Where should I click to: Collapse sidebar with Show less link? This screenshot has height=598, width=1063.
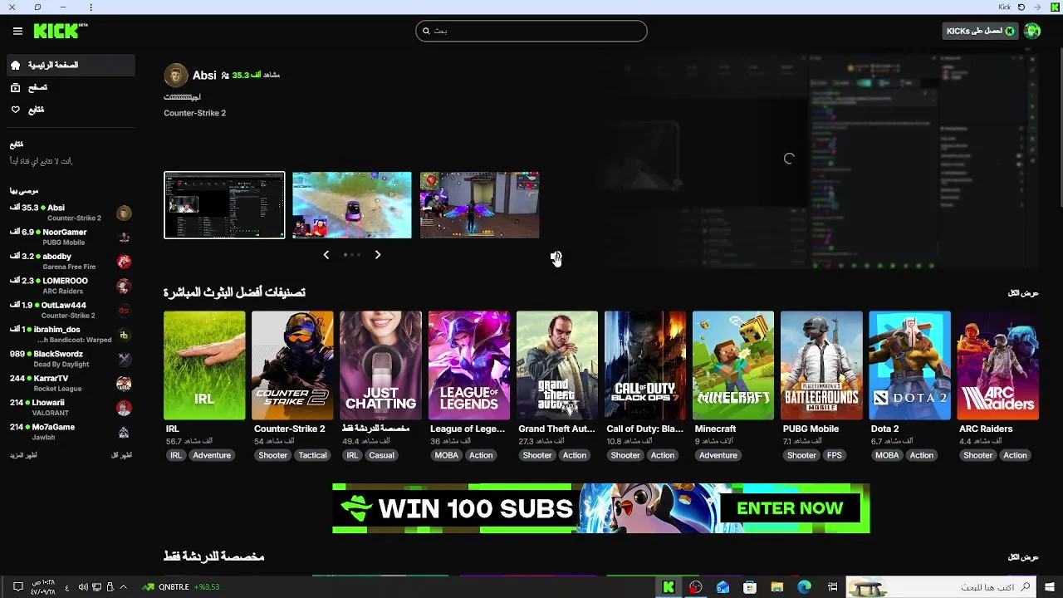(121, 455)
